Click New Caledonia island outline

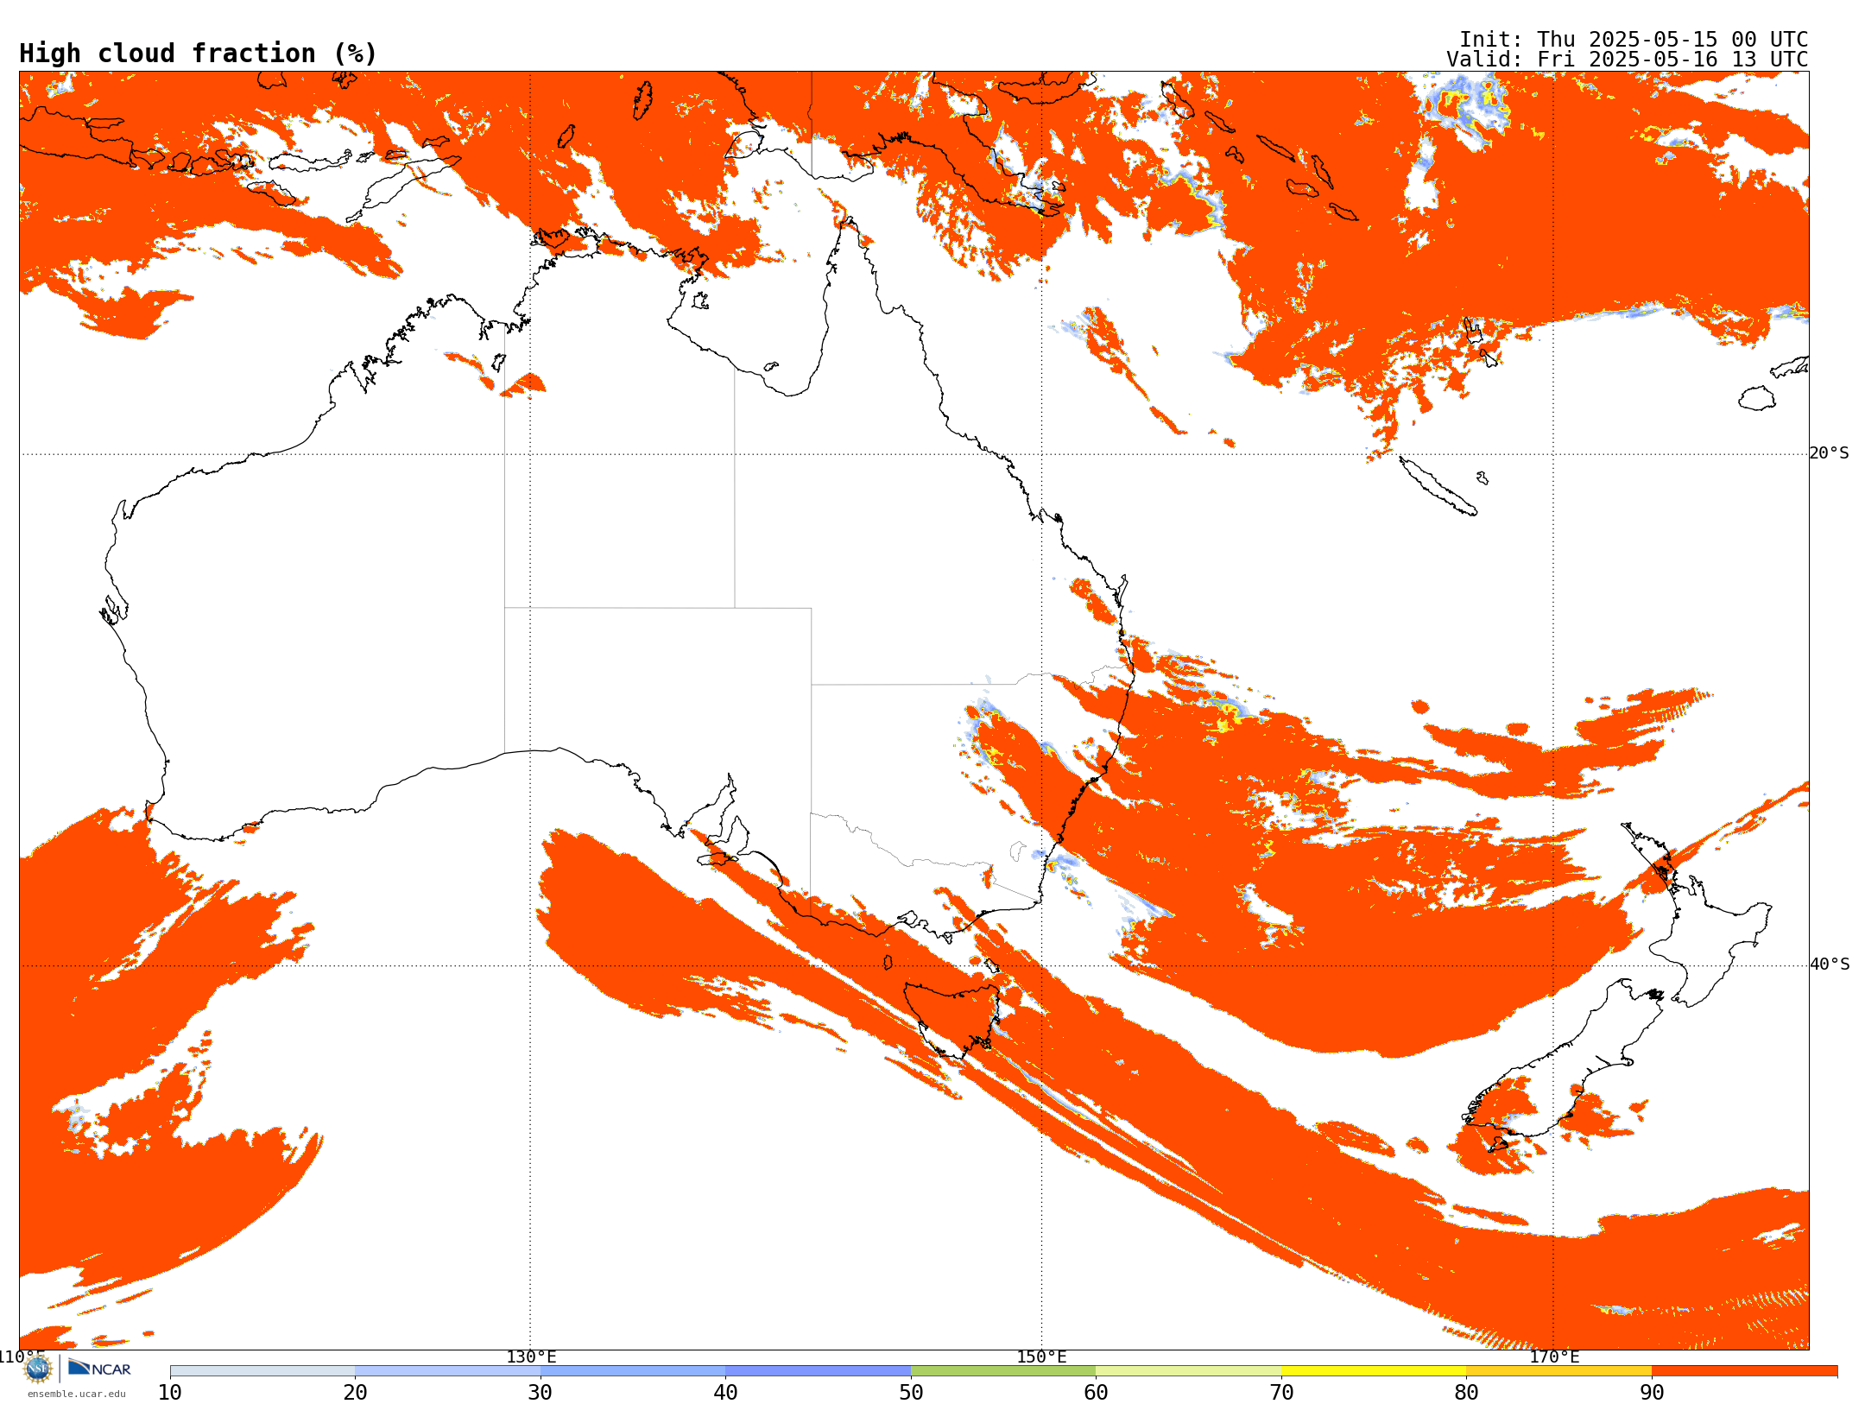pos(1438,486)
